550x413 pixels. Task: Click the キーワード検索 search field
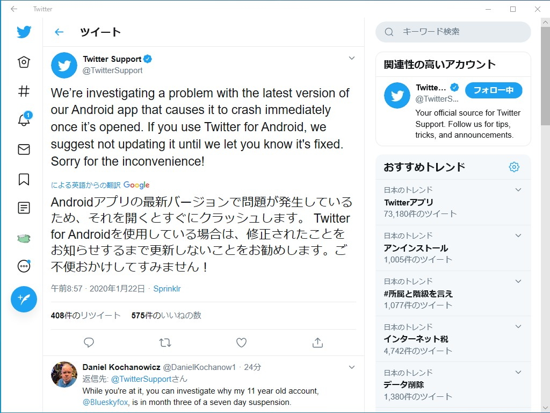453,32
